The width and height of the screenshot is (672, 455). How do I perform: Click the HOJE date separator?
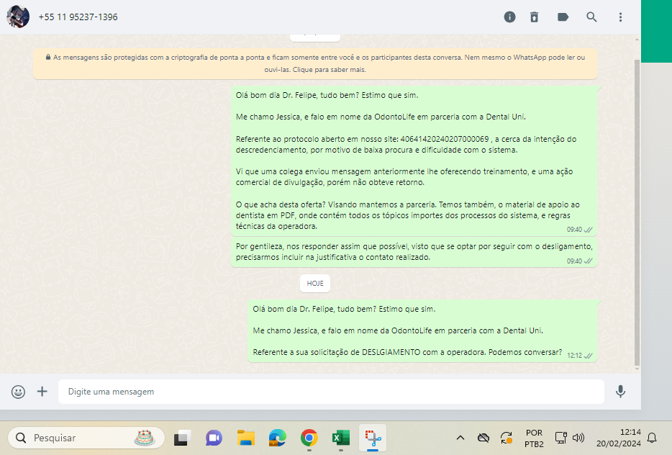(315, 284)
